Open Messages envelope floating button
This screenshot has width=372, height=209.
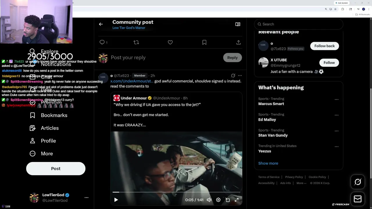click(358, 199)
